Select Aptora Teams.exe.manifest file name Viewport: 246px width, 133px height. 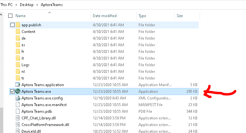[44, 104]
